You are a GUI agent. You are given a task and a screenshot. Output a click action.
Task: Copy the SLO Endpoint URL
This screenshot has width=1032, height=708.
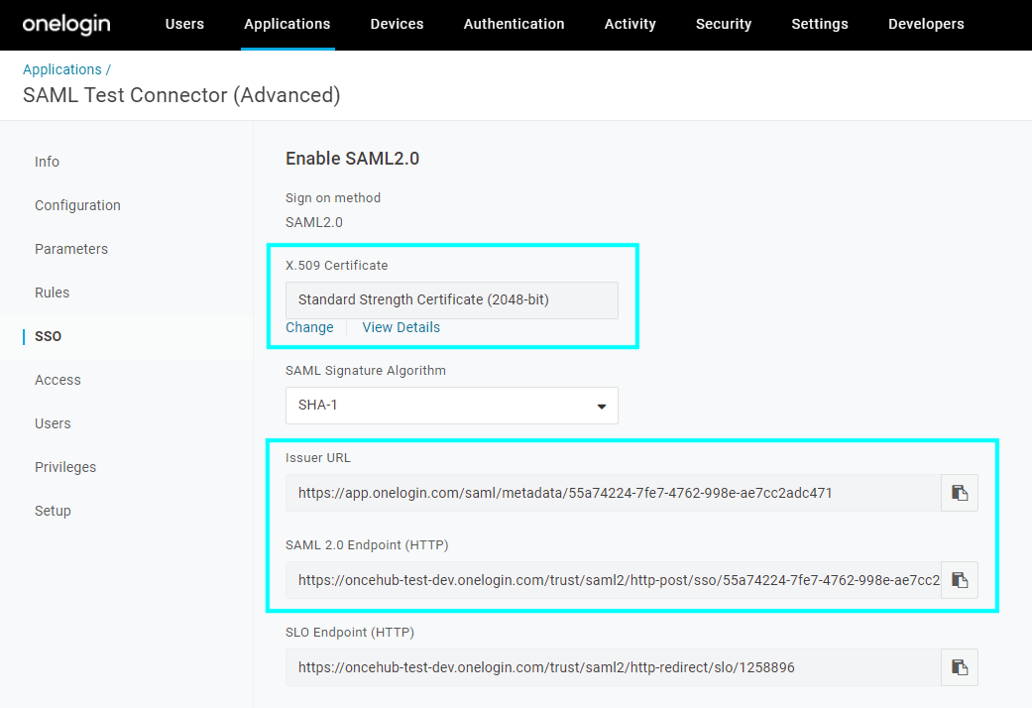click(959, 667)
